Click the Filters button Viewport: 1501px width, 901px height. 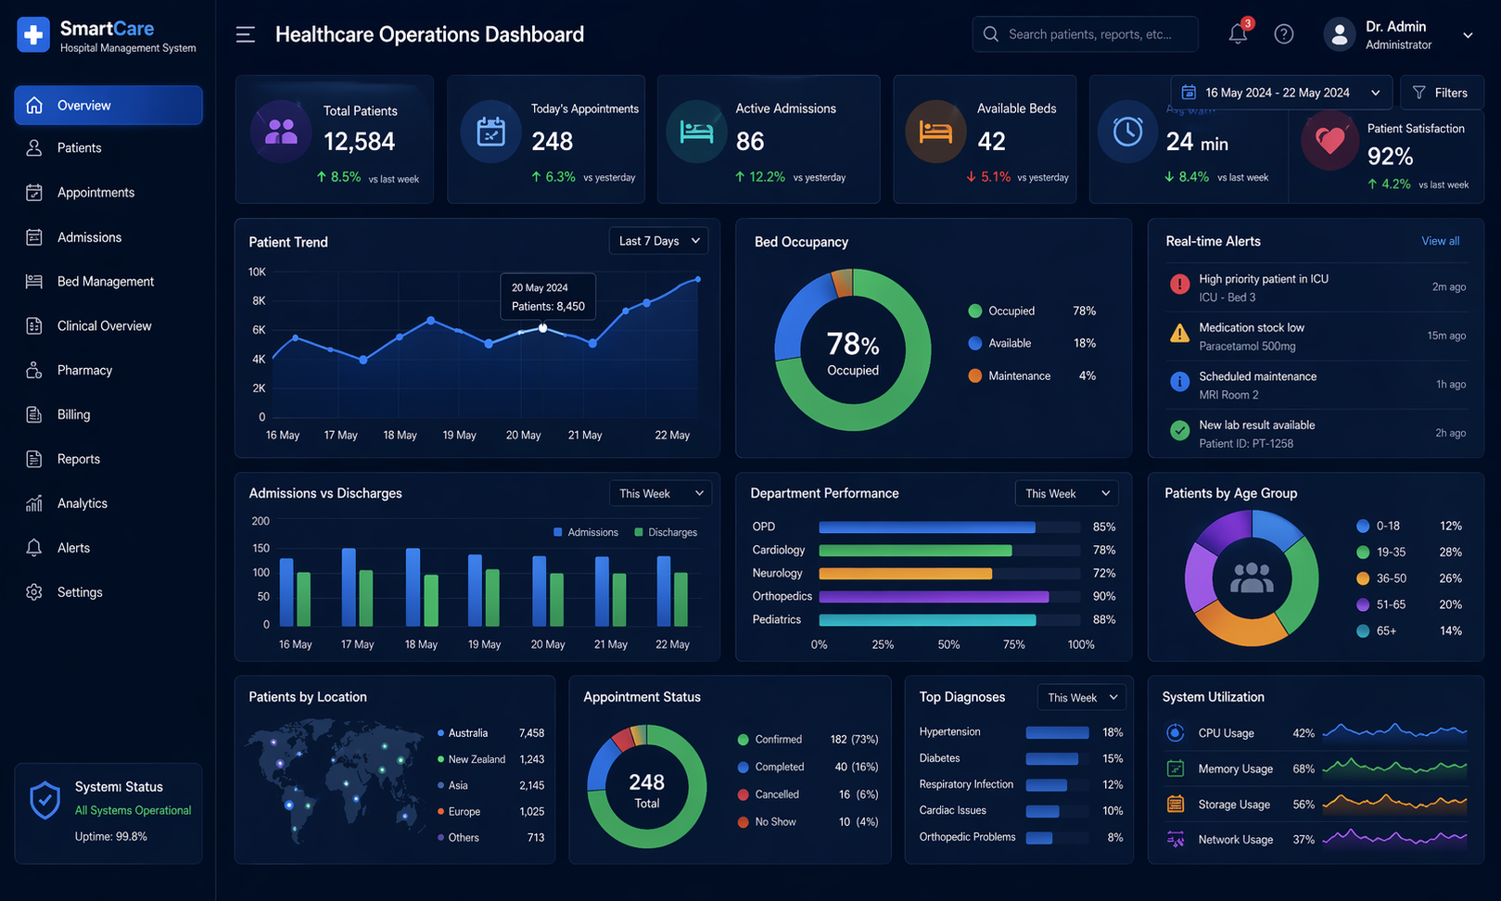click(x=1441, y=93)
